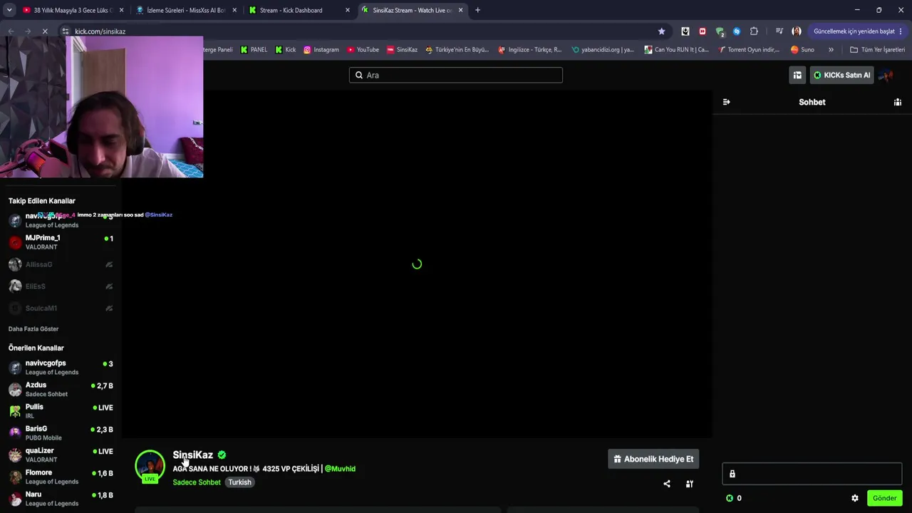Open the Sadece Sohbet category link
This screenshot has height=513, width=912.
point(197,482)
